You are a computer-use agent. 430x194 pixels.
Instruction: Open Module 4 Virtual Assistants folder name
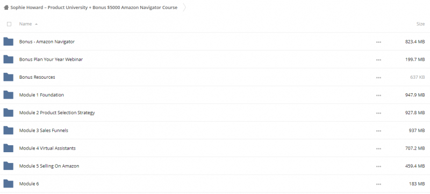coord(47,148)
